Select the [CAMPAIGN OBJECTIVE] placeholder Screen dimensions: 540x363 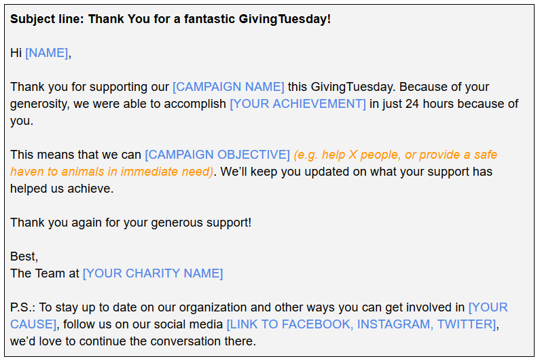[x=217, y=155]
